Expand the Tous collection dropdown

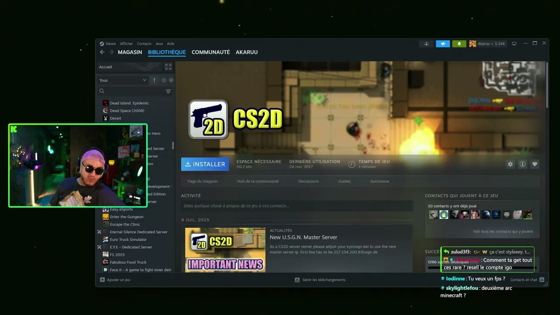(x=123, y=80)
